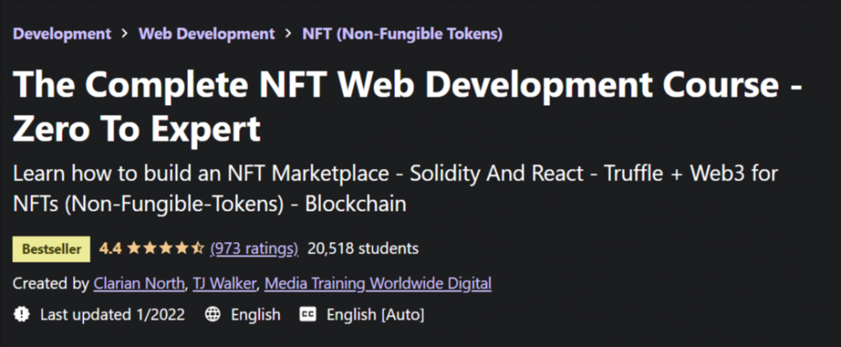Open instructor Clarian North's profile
The width and height of the screenshot is (841, 347).
(x=139, y=283)
